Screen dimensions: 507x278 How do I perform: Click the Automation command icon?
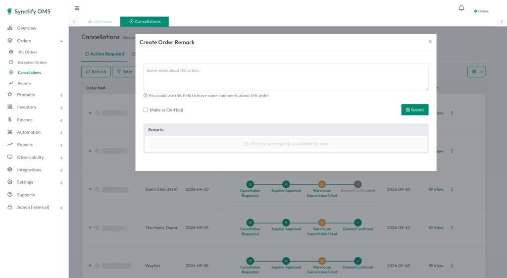click(10, 132)
